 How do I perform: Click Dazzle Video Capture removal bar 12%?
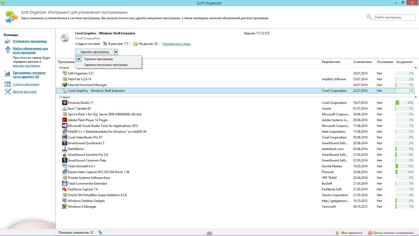[405, 172]
